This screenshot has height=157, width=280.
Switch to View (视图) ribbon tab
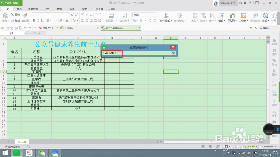85,9
